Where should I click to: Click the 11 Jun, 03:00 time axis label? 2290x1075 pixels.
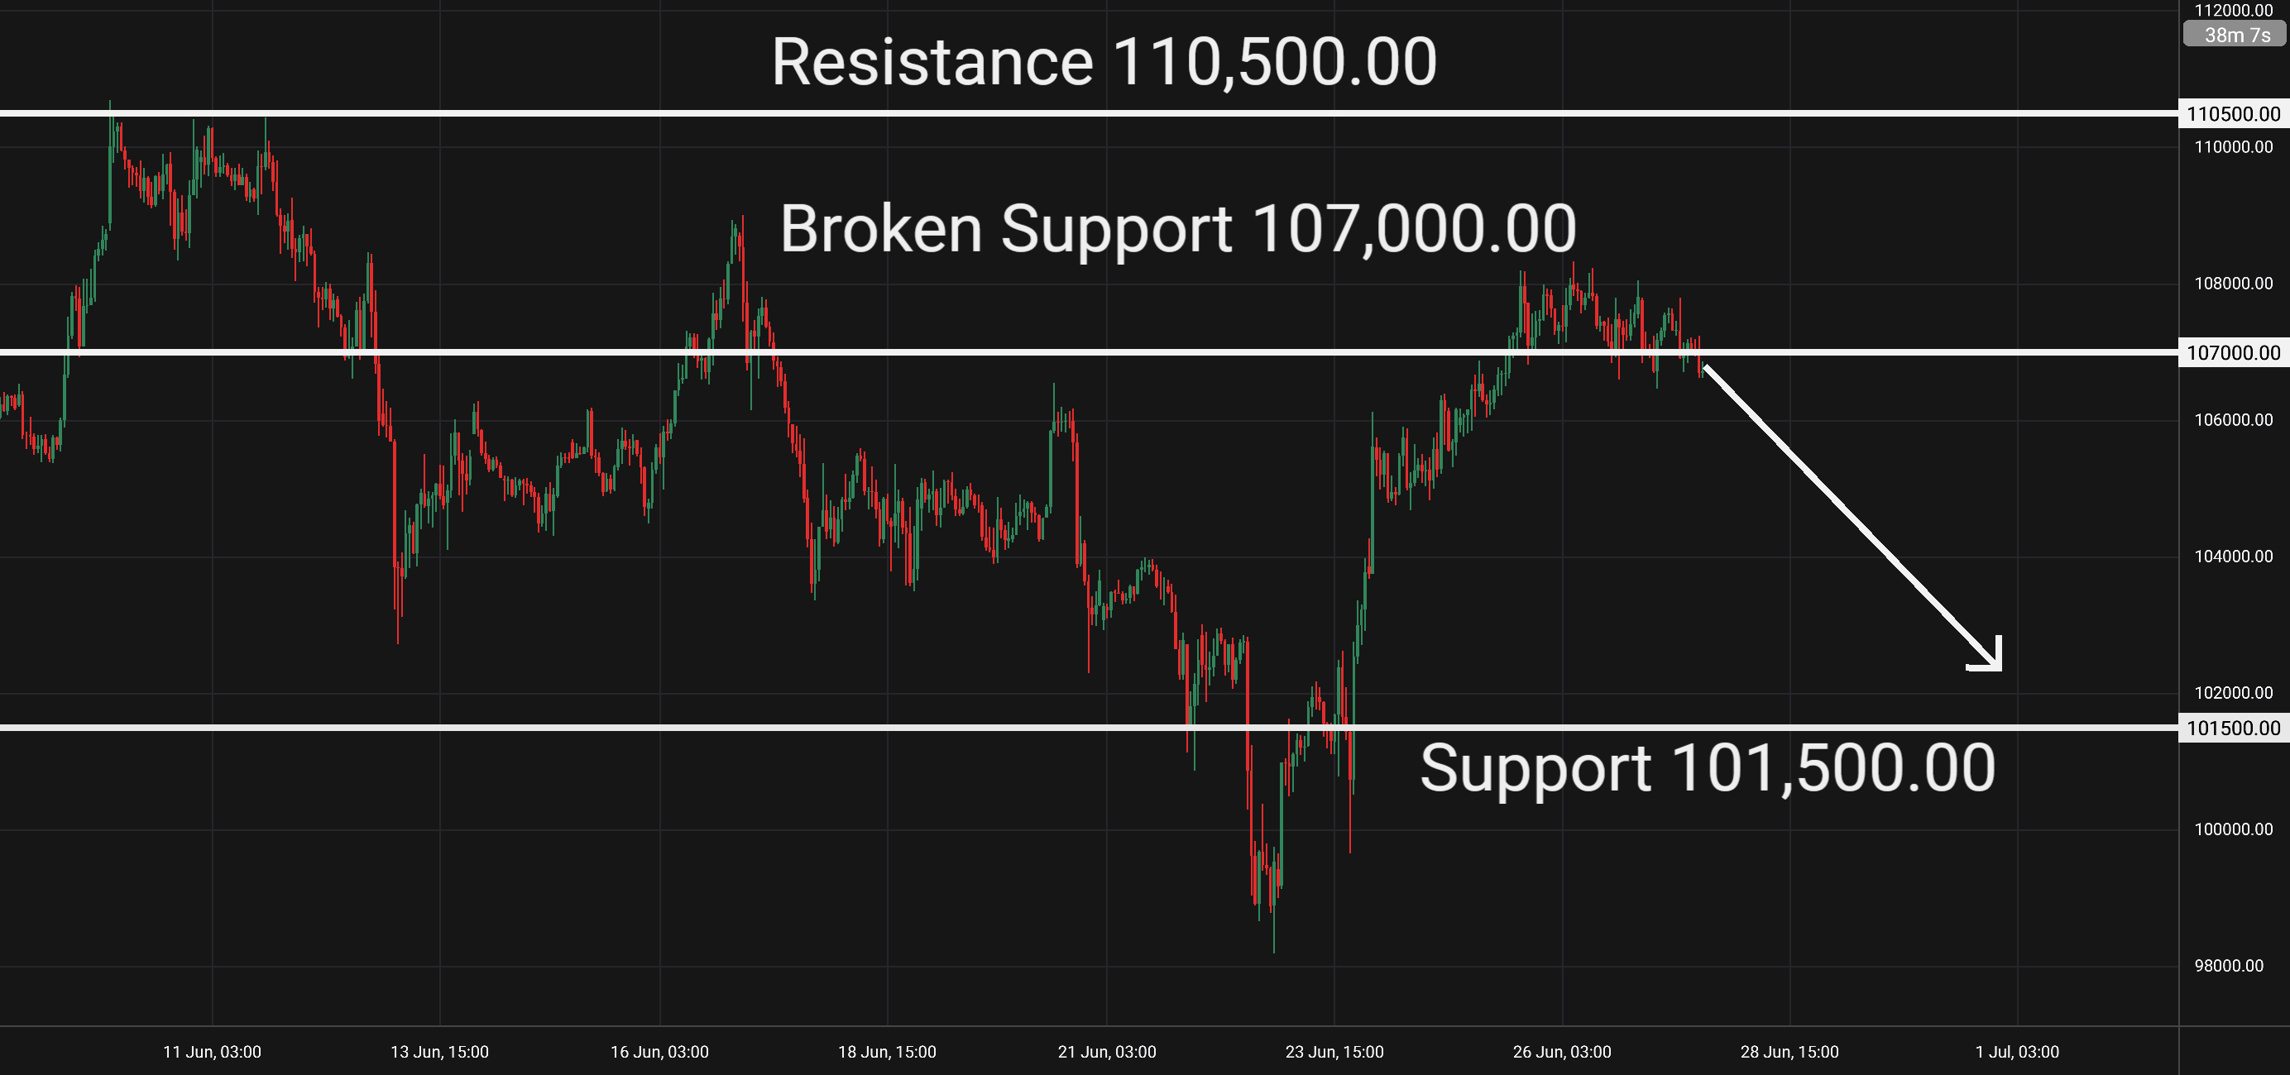(213, 1052)
